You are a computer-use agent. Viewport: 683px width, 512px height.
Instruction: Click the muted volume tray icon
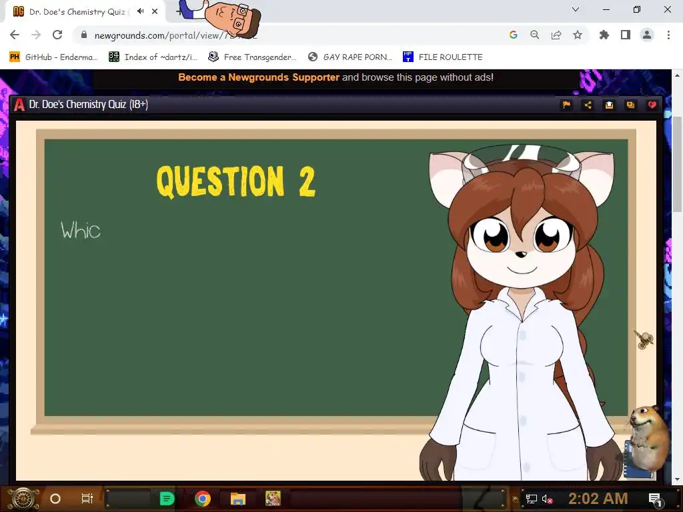547,499
